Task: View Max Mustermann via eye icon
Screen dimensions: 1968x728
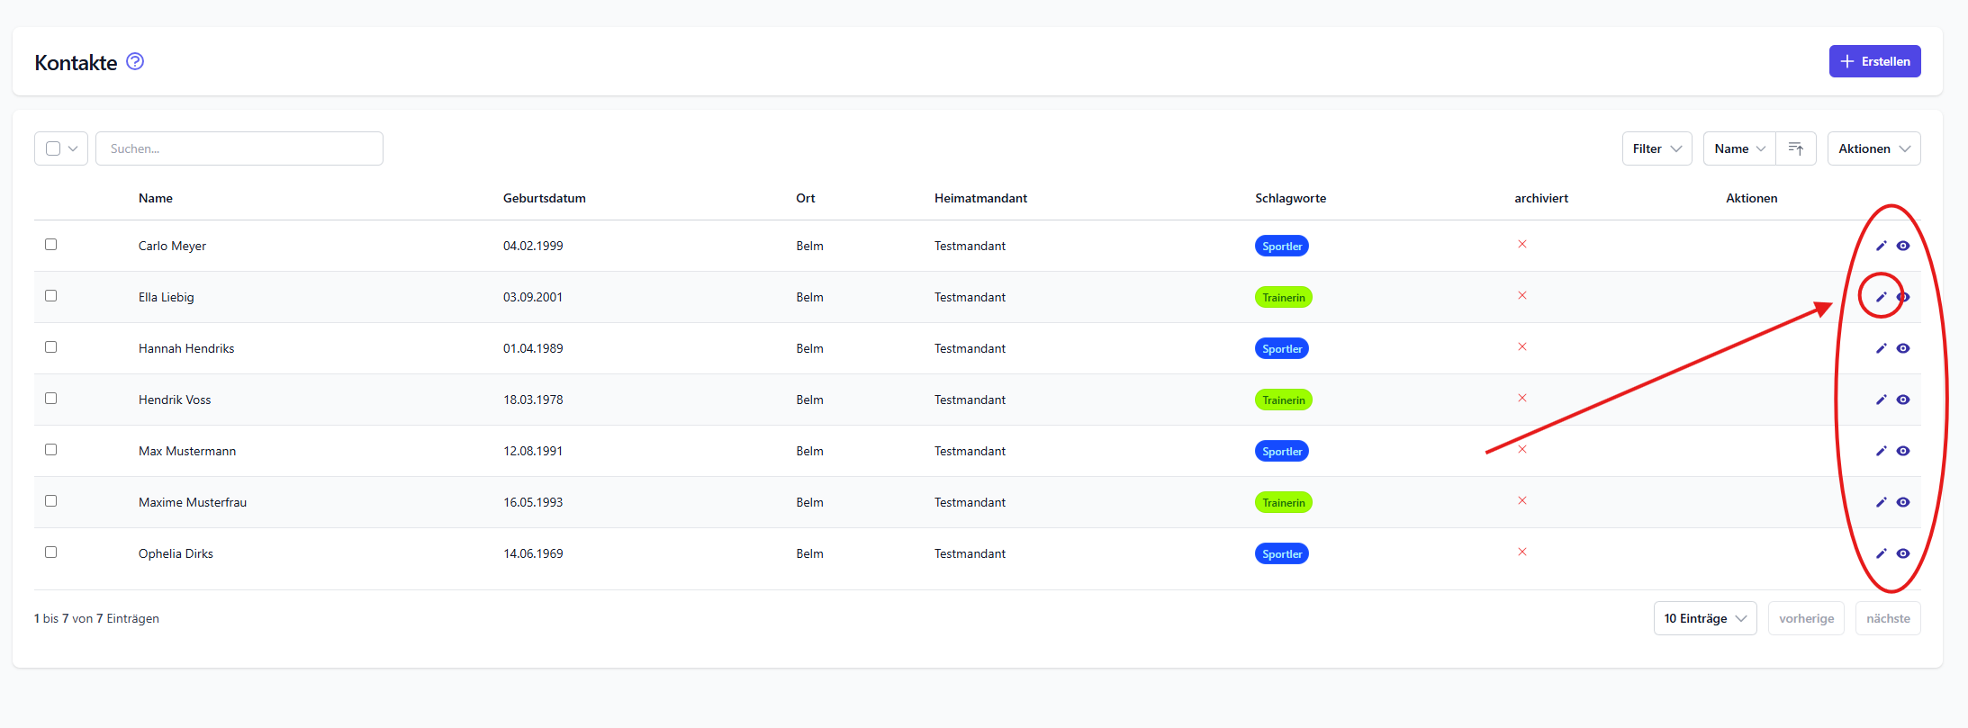Action: click(1903, 451)
